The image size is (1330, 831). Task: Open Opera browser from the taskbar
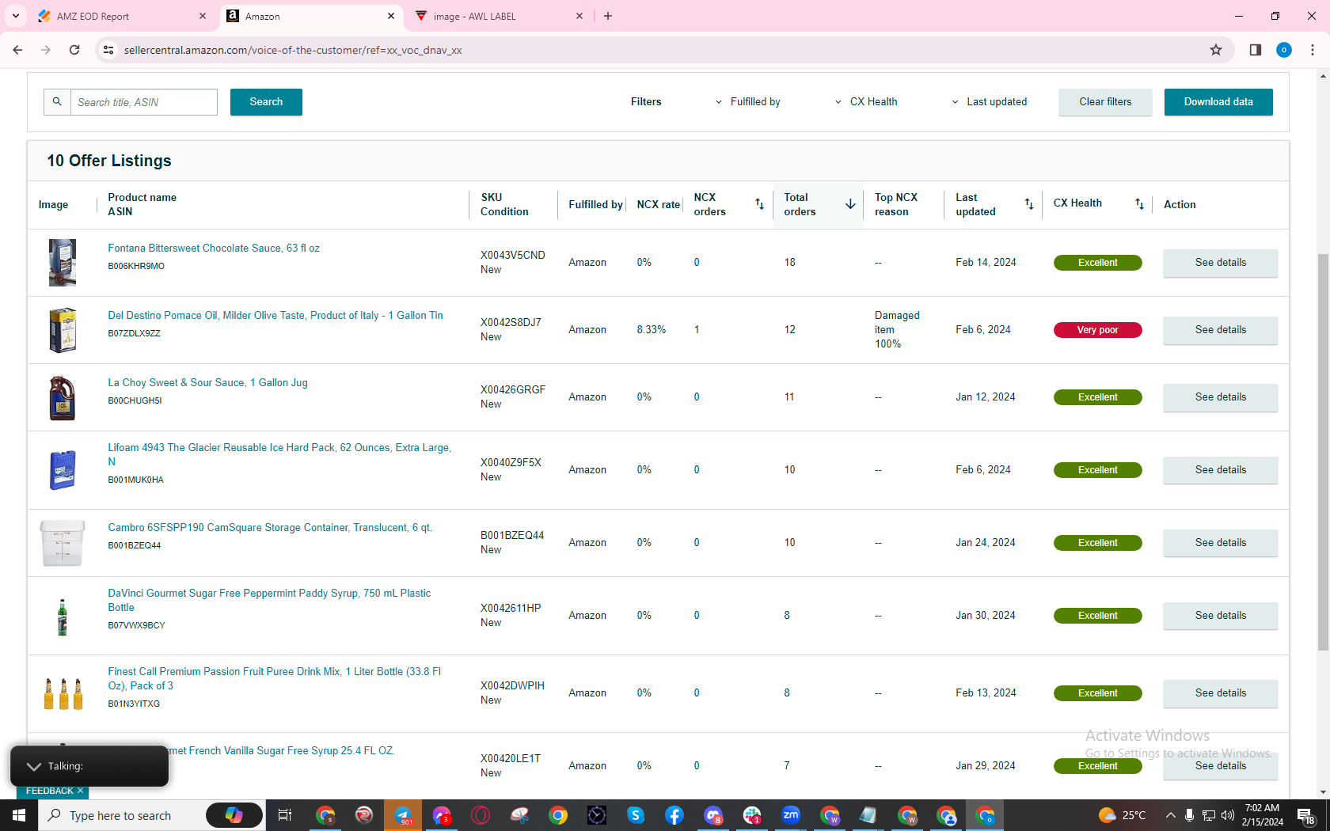[x=481, y=815]
